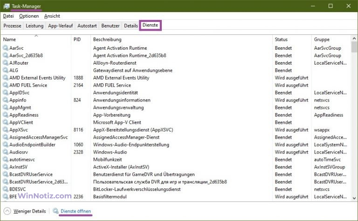This screenshot has width=358, height=221.
Task: Collapse view with Weniger Details chevron
Action: 7,211
